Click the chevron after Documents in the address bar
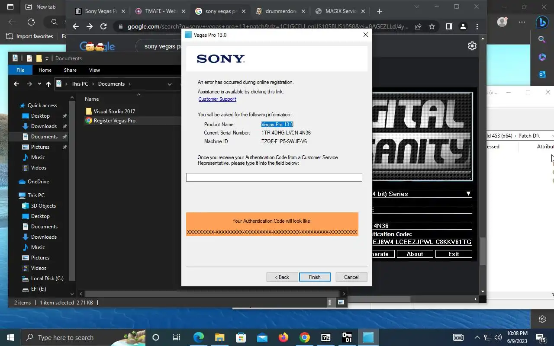554x346 pixels. click(x=129, y=84)
